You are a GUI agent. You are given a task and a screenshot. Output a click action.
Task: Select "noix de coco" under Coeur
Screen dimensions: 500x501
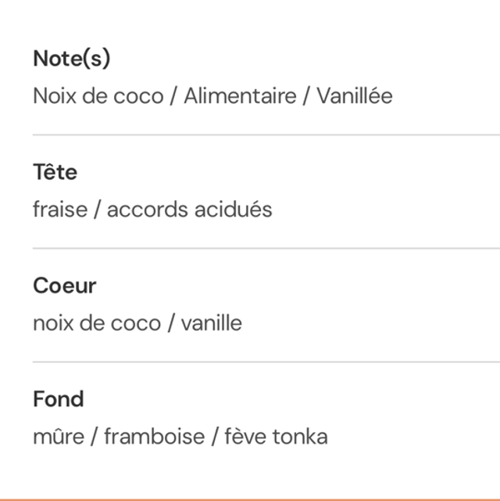click(x=96, y=323)
